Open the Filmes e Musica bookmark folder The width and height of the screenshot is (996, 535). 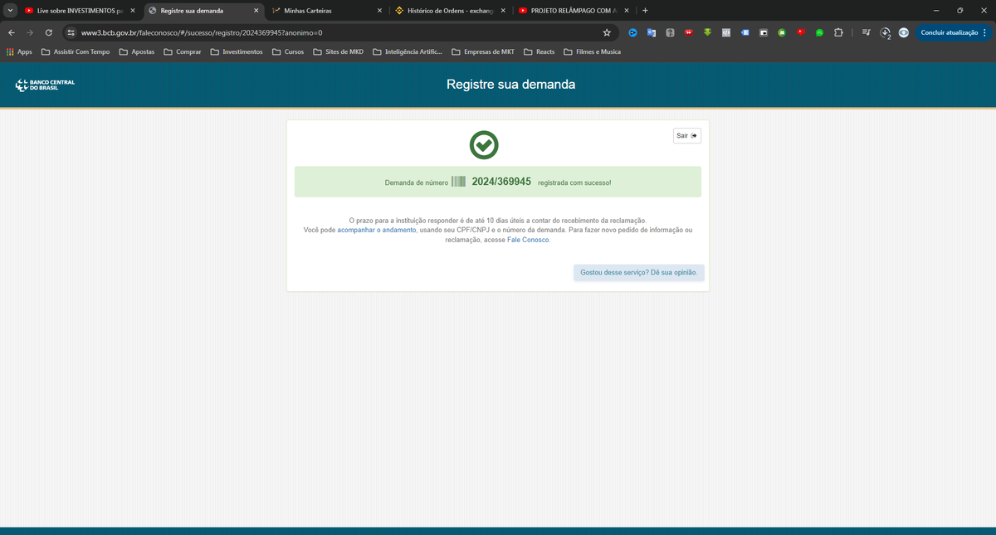tap(592, 51)
